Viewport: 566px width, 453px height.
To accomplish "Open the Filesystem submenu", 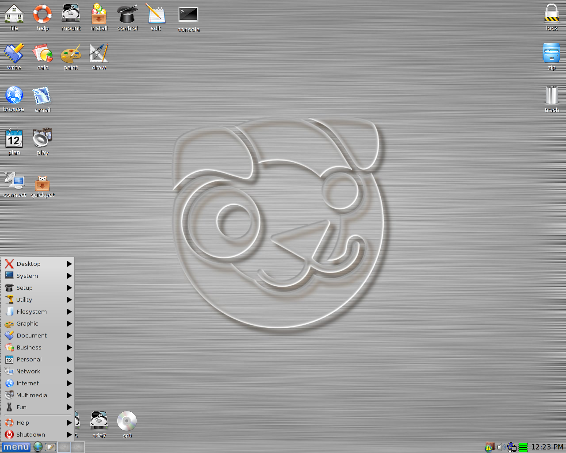I will (x=38, y=311).
